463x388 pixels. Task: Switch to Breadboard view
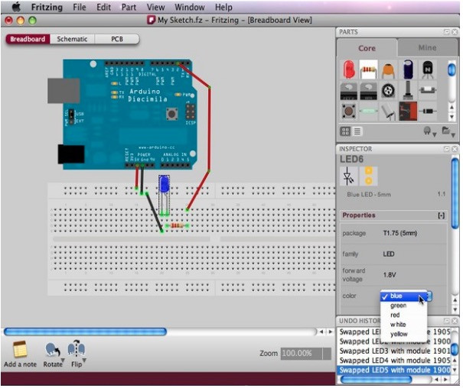[x=28, y=39]
